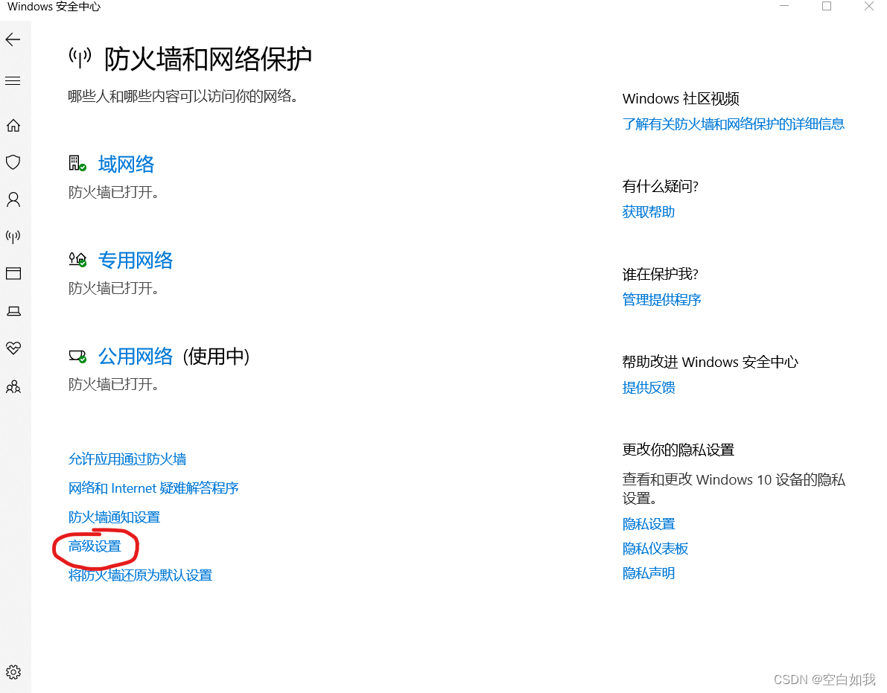Open 管理提供程序 link

pos(661,299)
